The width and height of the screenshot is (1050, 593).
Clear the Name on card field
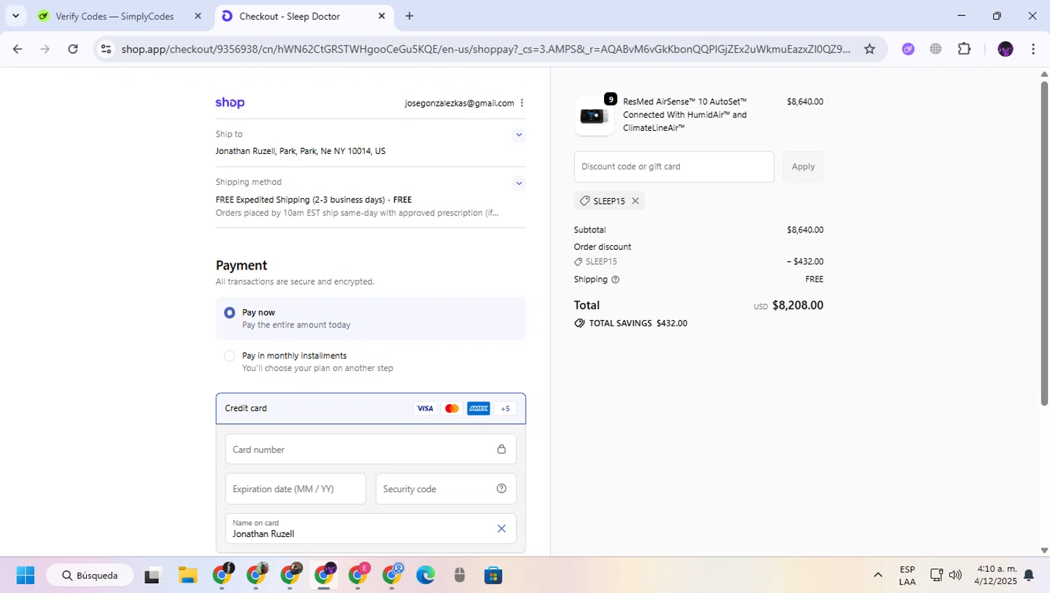click(501, 529)
